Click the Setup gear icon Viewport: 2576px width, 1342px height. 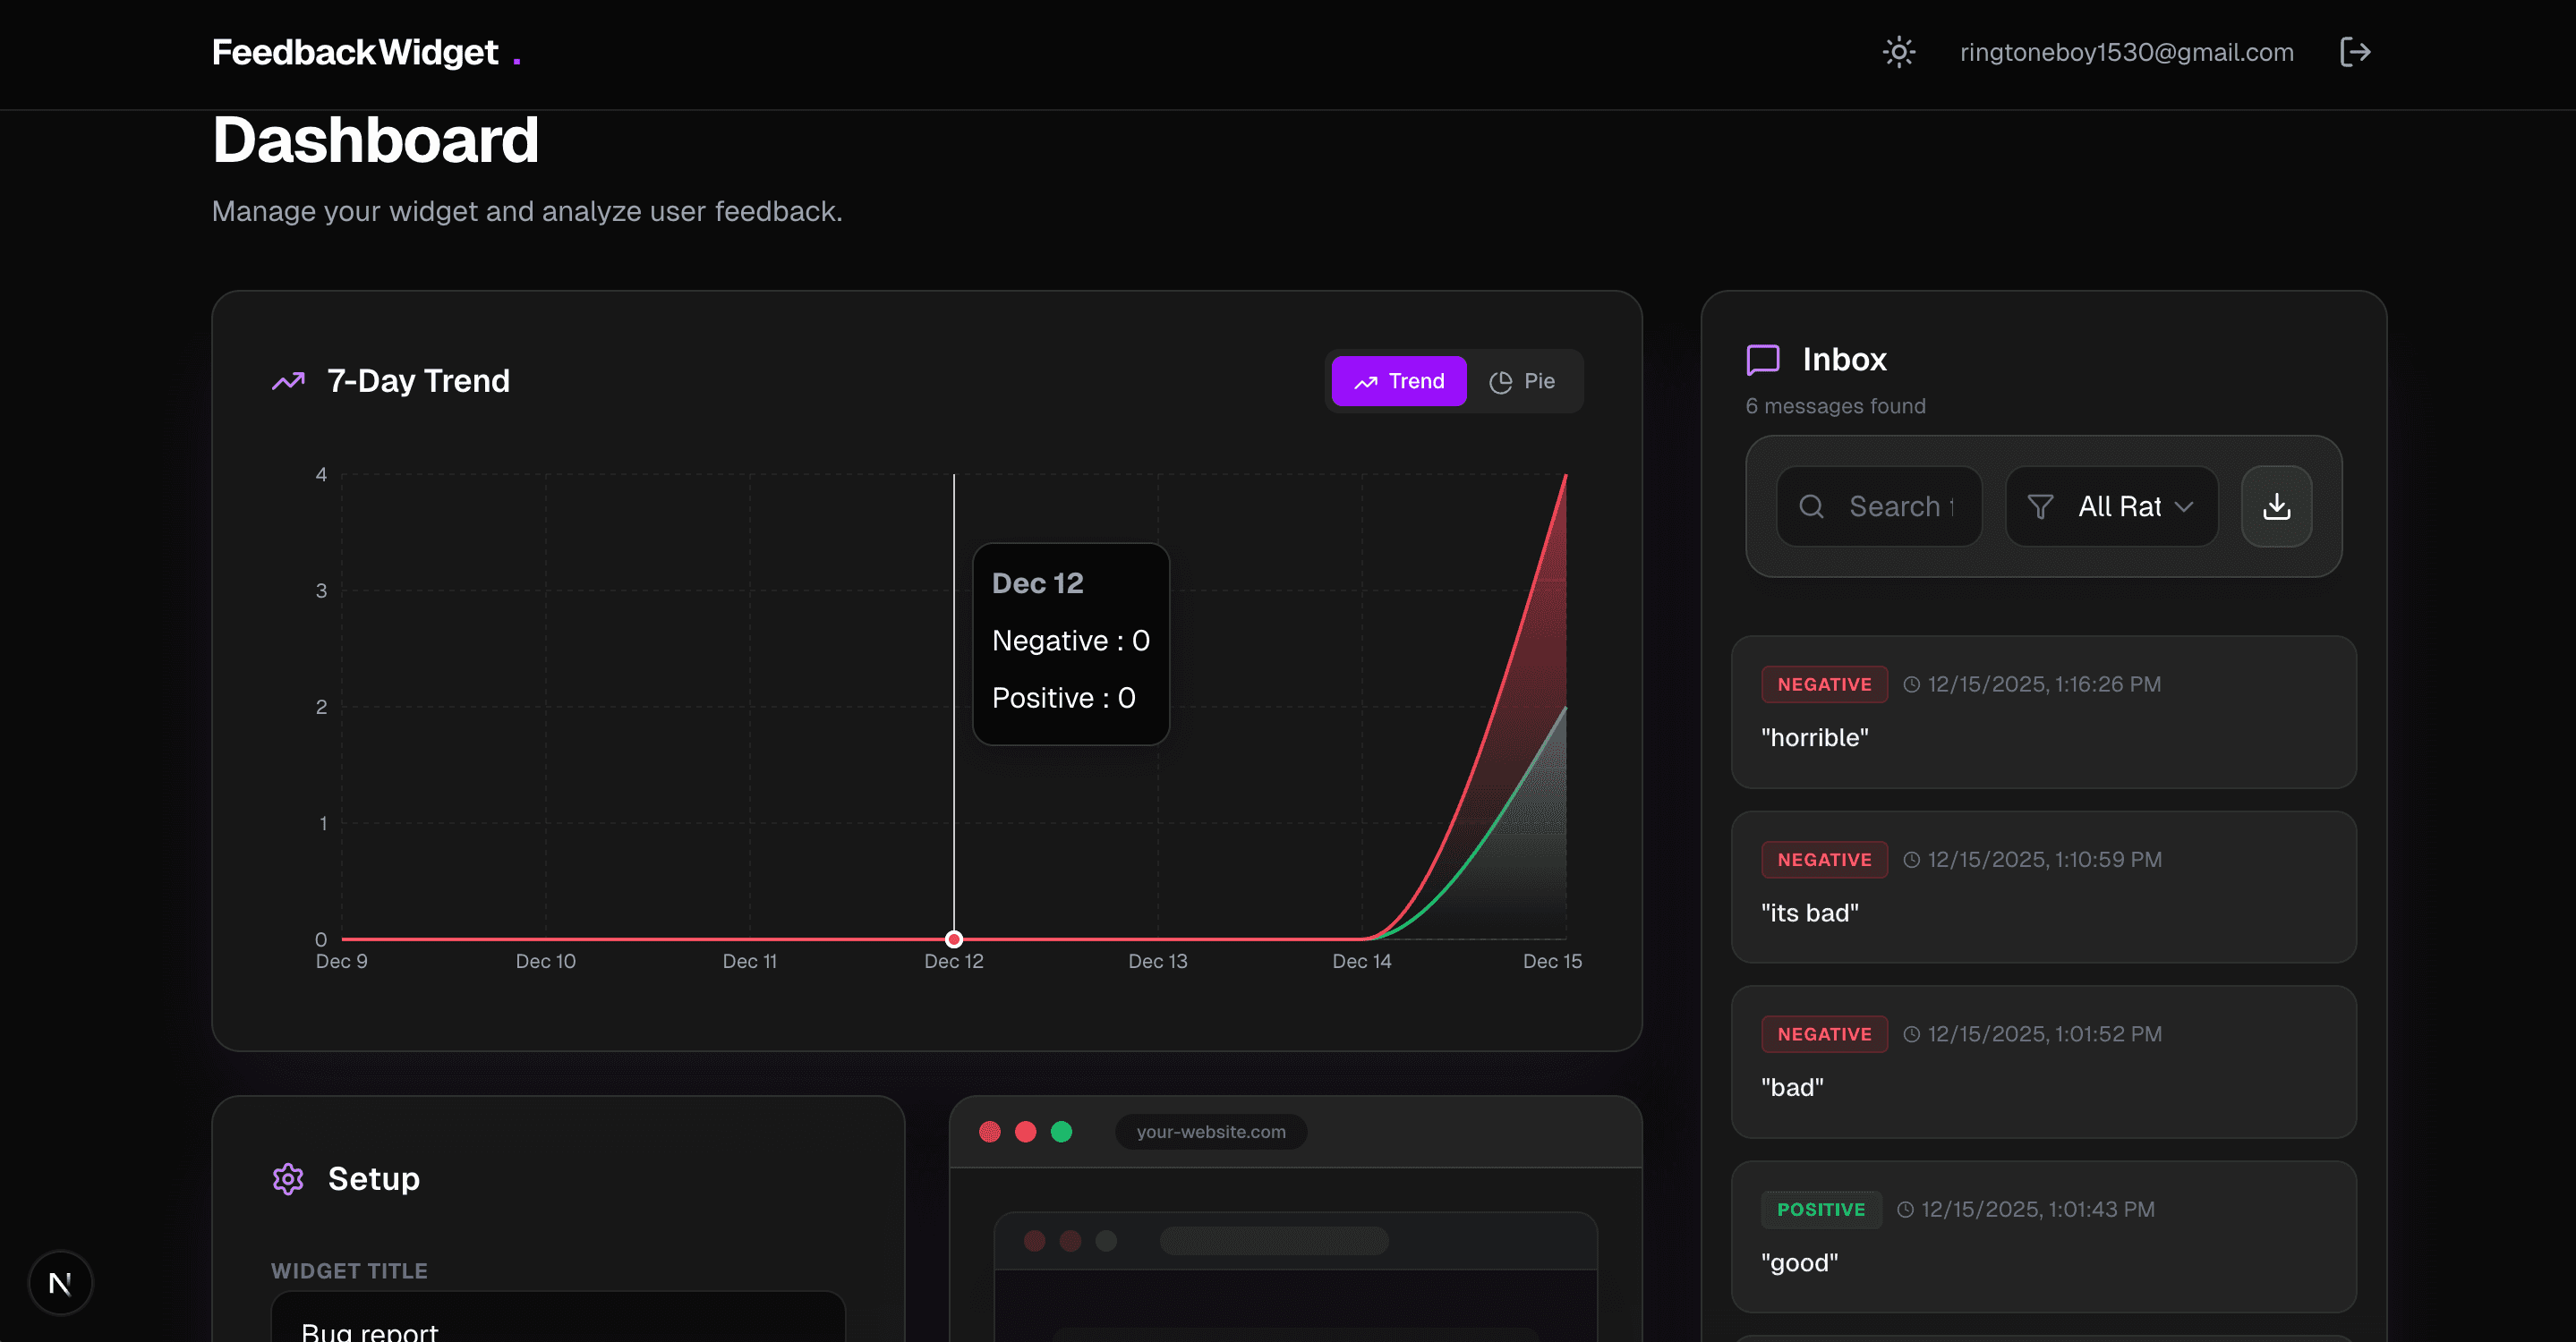coord(287,1179)
